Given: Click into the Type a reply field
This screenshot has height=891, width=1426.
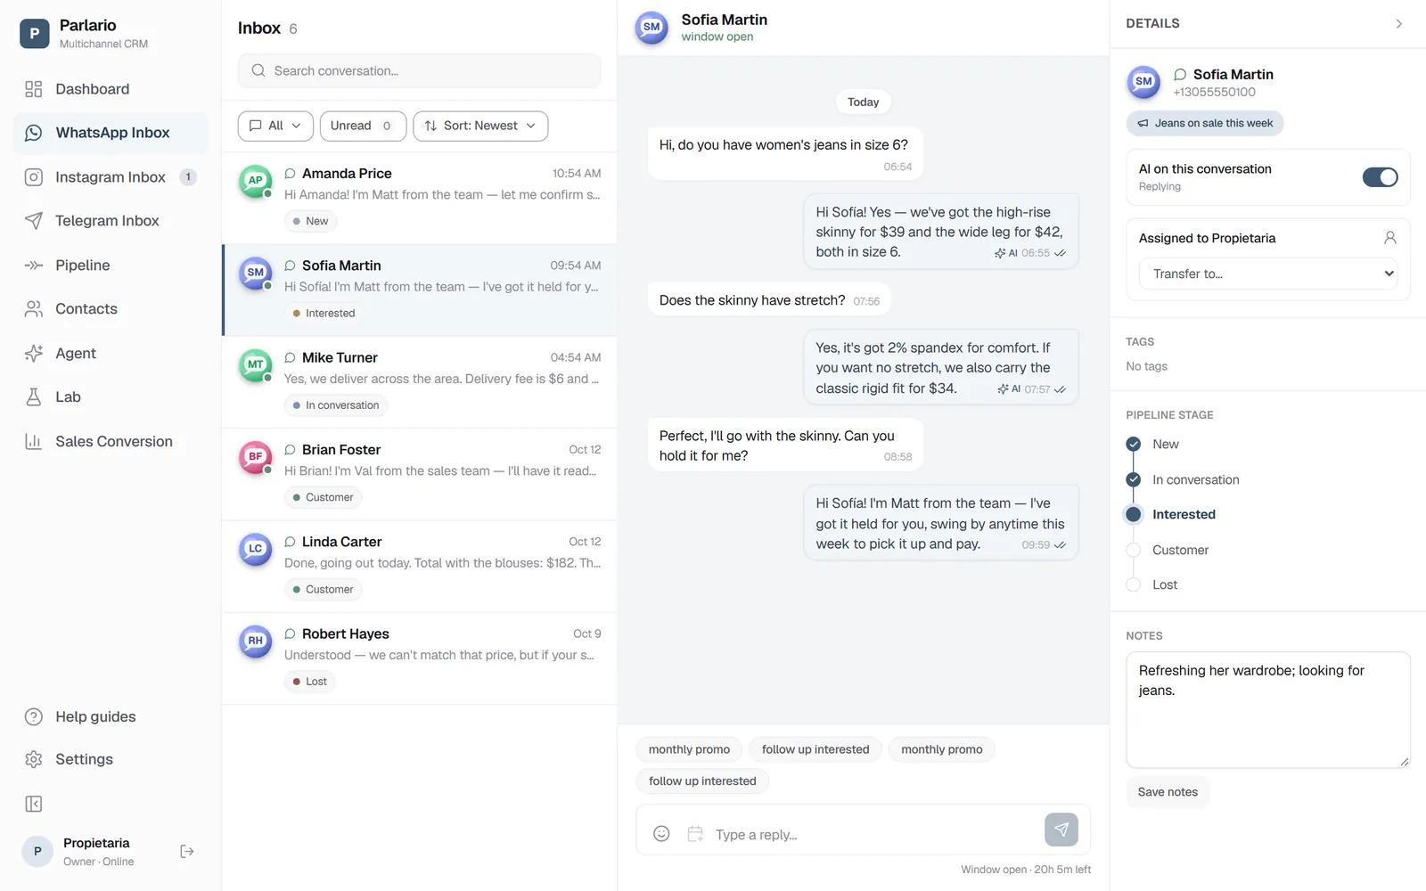Looking at the screenshot, I should (x=873, y=835).
